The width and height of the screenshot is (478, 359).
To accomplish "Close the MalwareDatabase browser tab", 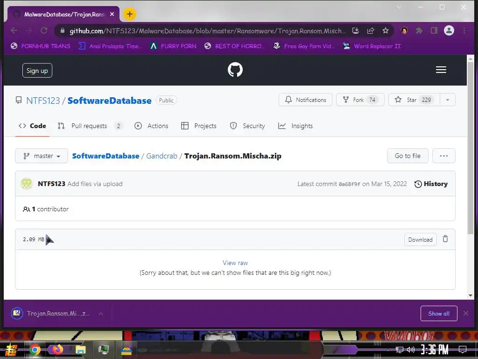I will point(112,14).
